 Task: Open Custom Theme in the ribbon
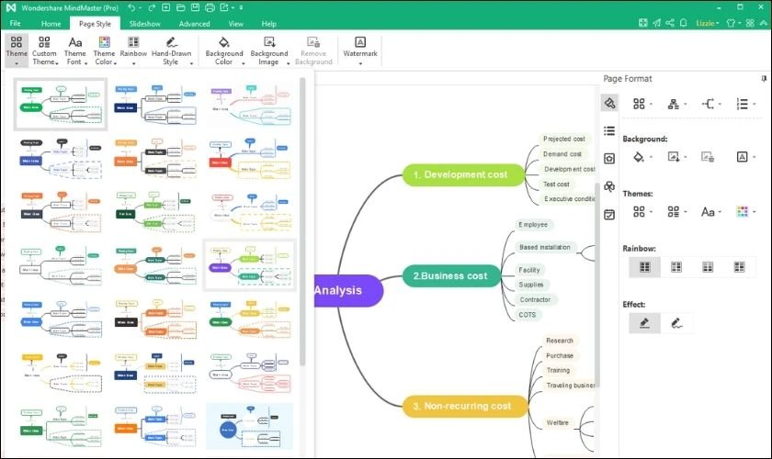45,50
